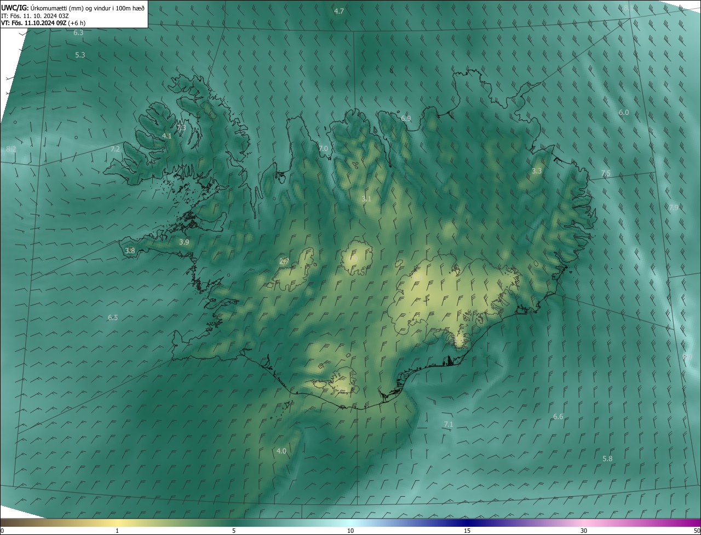Image resolution: width=701 pixels, height=535 pixels.
Task: Click the 7.1 value label on the map
Action: (x=449, y=424)
